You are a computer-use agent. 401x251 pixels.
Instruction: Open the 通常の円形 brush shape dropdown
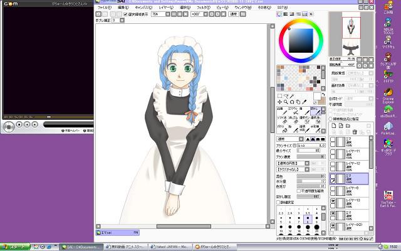(x=307, y=163)
